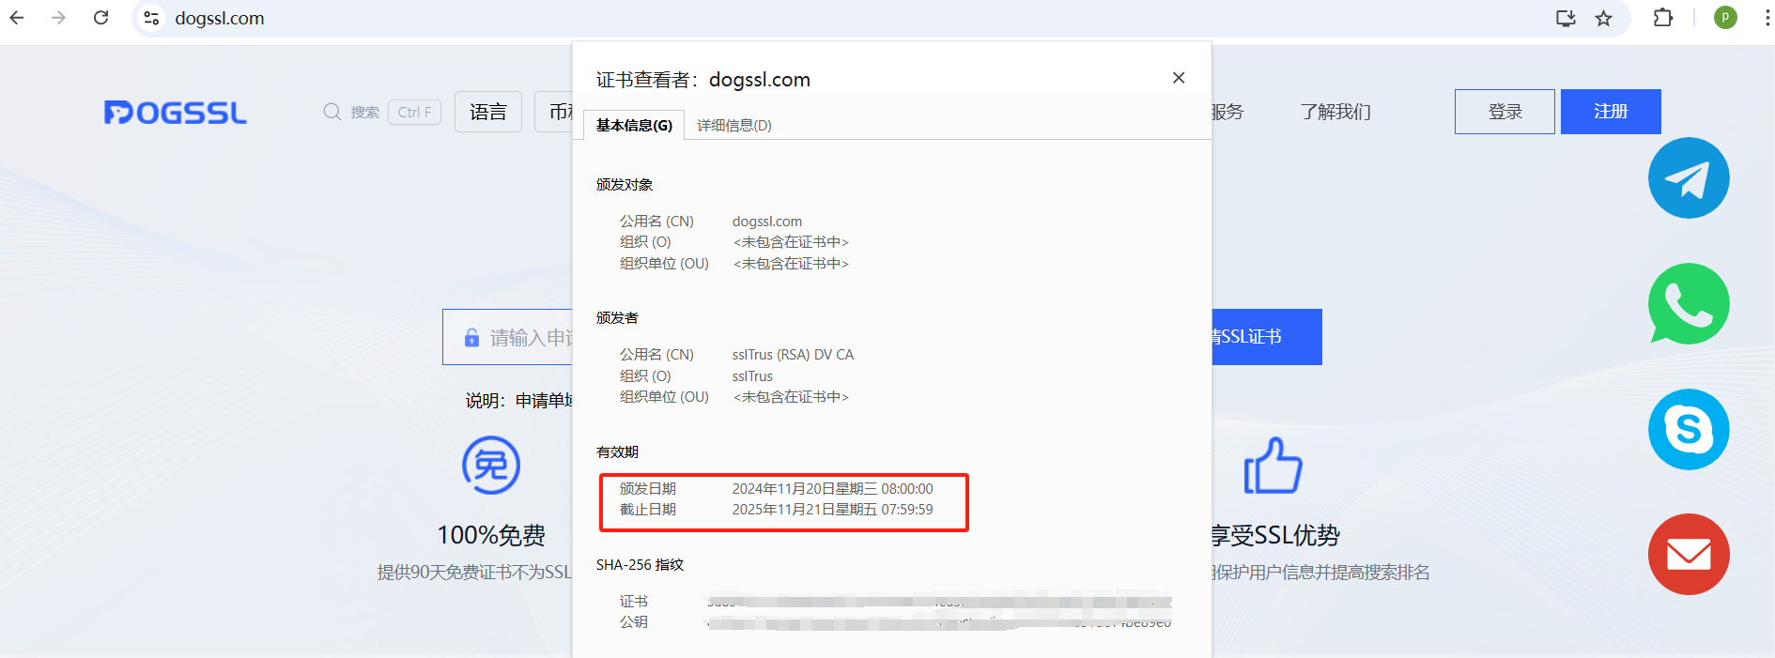This screenshot has height=658, width=1775.
Task: Open the red email contact icon
Action: pyautogui.click(x=1689, y=555)
